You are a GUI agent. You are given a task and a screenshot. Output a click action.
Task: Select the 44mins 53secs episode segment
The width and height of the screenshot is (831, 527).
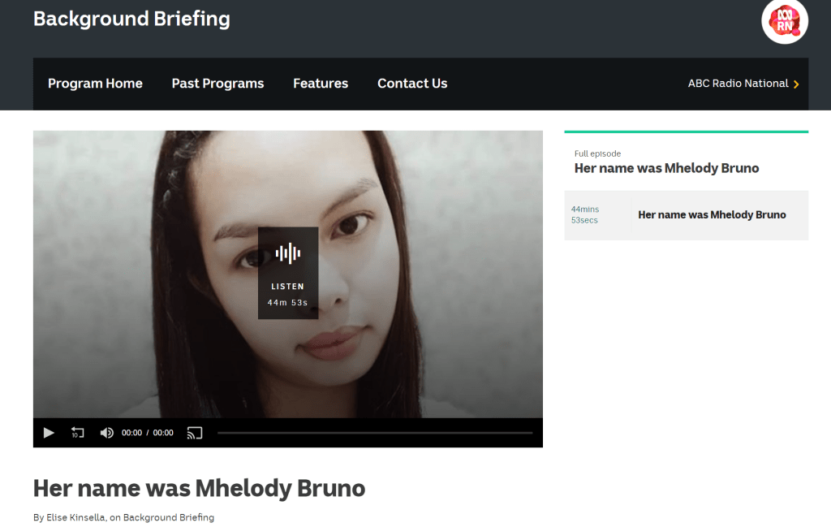click(x=584, y=214)
